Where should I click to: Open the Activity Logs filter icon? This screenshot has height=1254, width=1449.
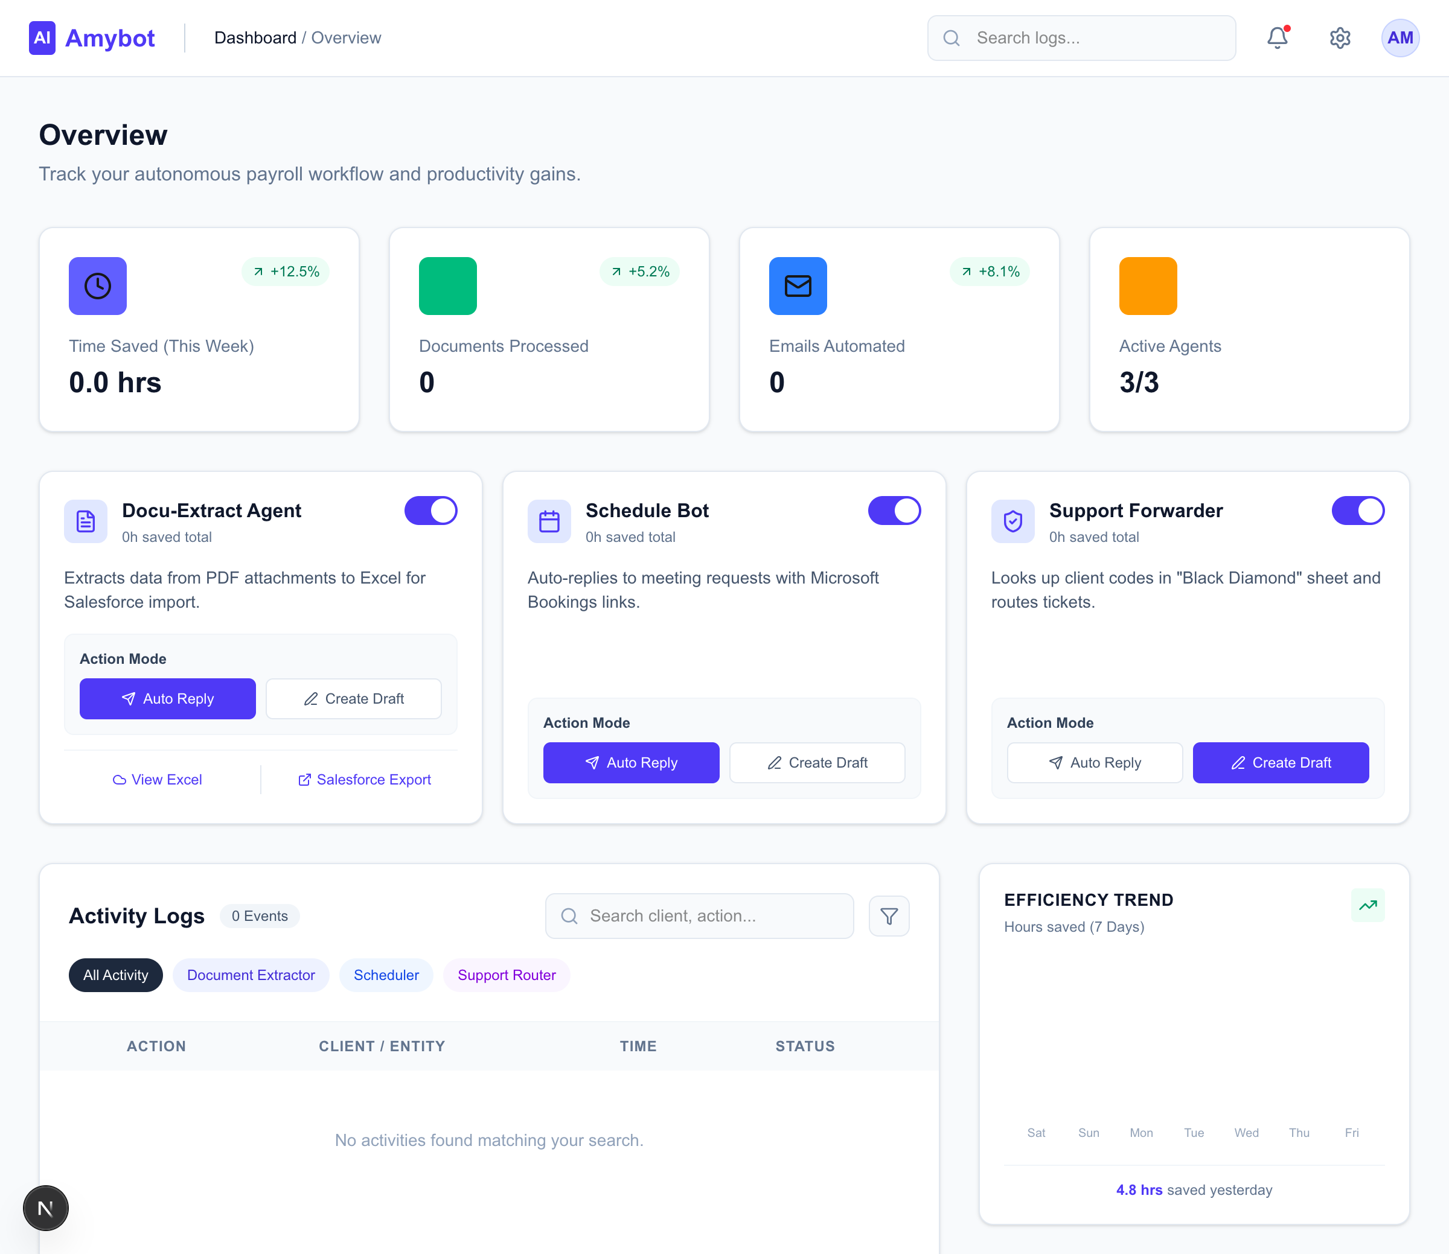coord(888,915)
